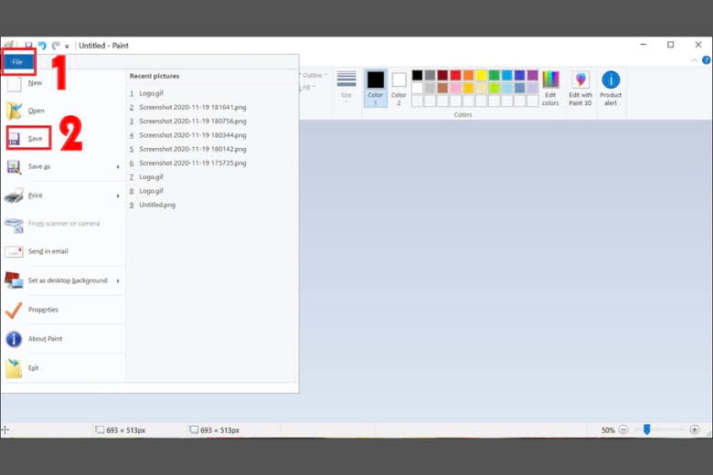Expand the Save as submenu arrow
This screenshot has height=475, width=713.
[118, 167]
